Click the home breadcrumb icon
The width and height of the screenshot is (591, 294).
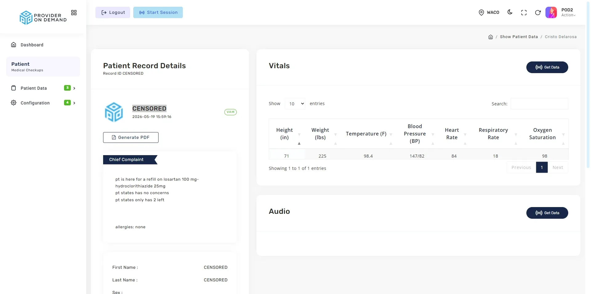[491, 37]
